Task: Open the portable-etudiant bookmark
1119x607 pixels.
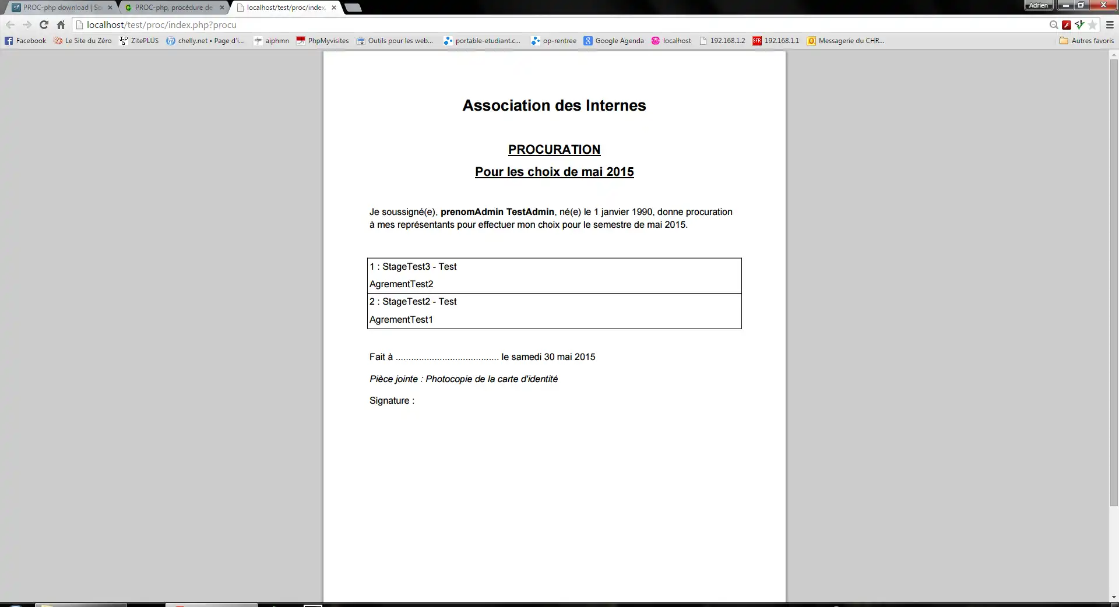Action: (482, 41)
